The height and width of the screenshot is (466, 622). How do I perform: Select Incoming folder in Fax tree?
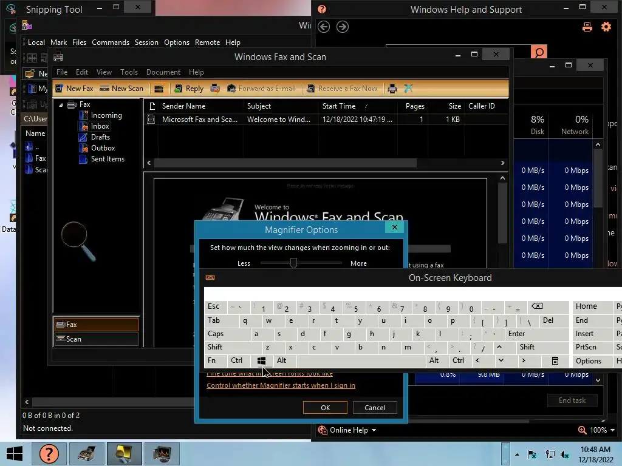click(x=101, y=115)
